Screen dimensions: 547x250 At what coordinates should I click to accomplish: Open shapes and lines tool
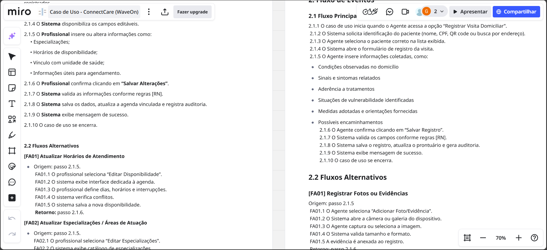12,119
